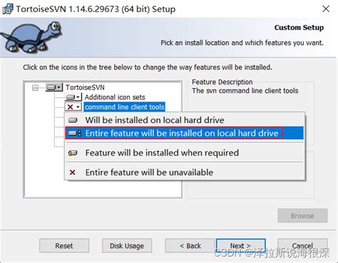Click the Disk Usage button
The height and width of the screenshot is (263, 338).
click(127, 246)
